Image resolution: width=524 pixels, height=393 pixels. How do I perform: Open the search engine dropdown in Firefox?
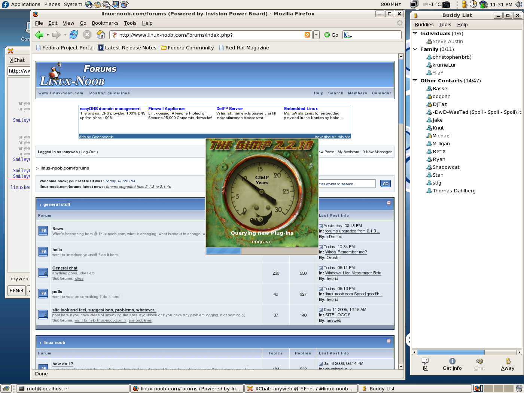tap(348, 35)
